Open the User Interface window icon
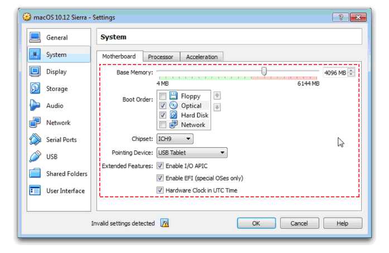Image resolution: width=389 pixels, height=253 pixels. tap(35, 191)
